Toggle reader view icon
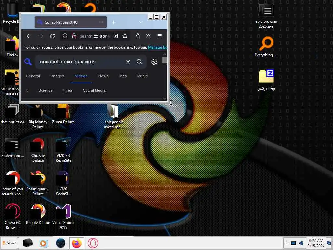The image size is (333, 250). tap(116, 36)
